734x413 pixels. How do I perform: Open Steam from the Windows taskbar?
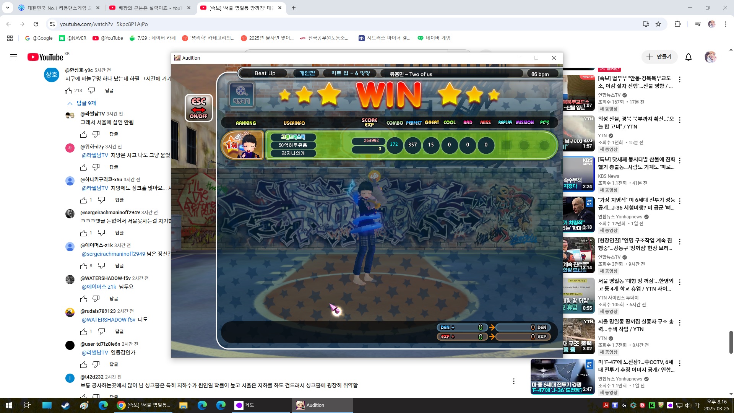click(x=65, y=405)
